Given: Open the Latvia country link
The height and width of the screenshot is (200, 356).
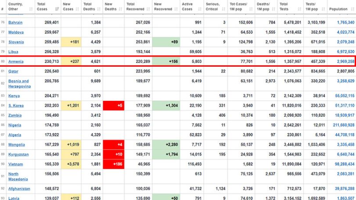Looking at the screenshot, I should [x=14, y=198].
